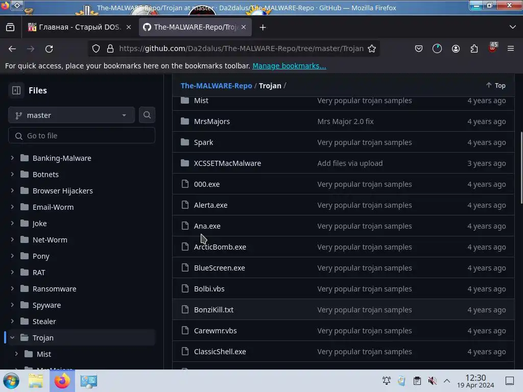
Task: Expand the Botnets folder in tree
Action: click(x=12, y=174)
